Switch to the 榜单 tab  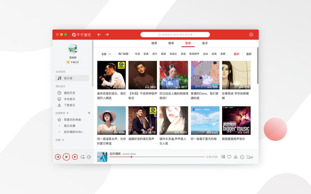(171, 43)
